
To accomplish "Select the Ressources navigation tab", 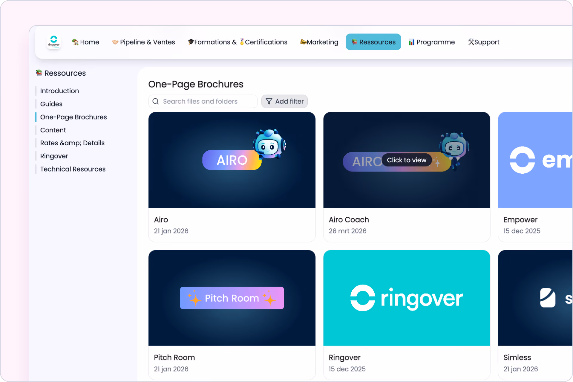I will (373, 42).
